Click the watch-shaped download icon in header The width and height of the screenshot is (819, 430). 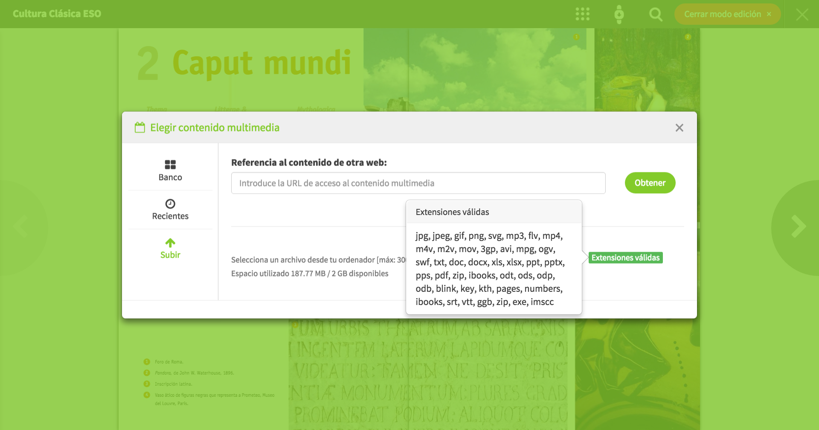(x=619, y=15)
